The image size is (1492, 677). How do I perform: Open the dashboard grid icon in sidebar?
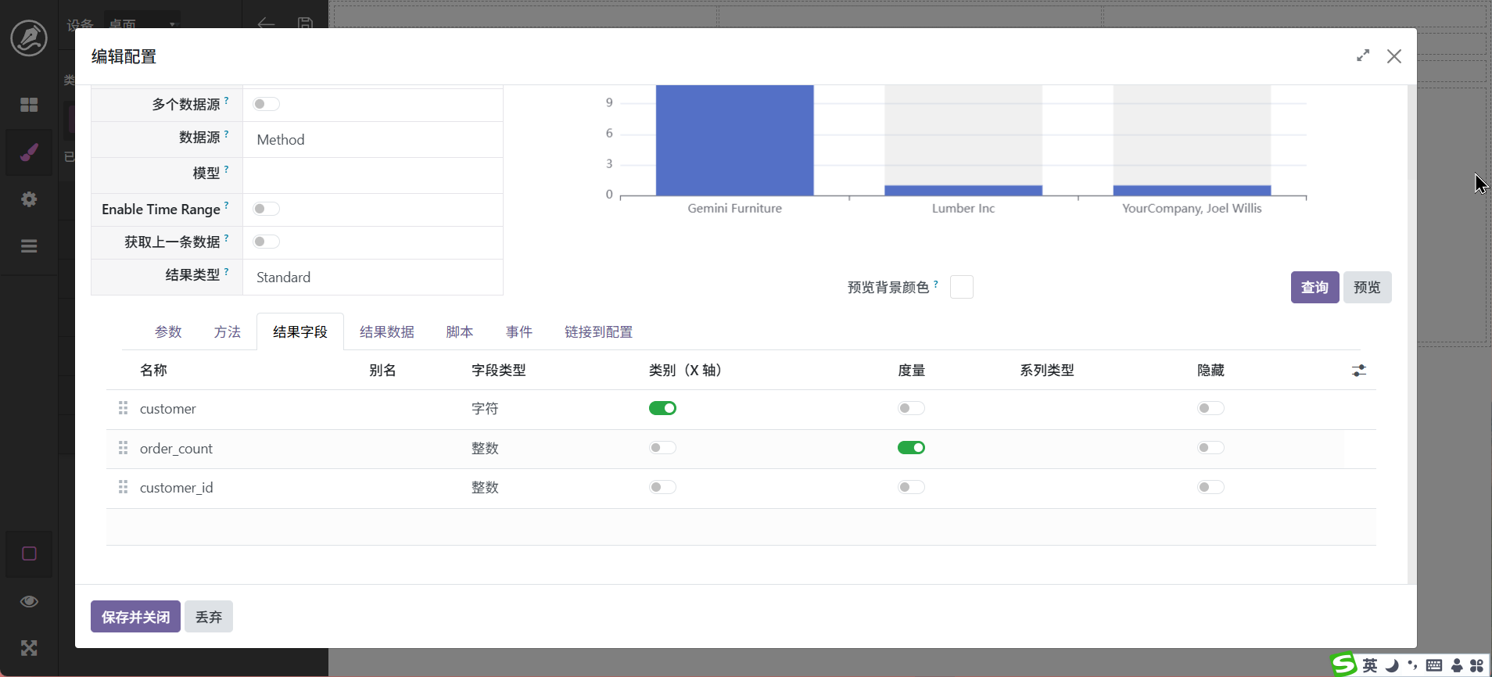(29, 105)
